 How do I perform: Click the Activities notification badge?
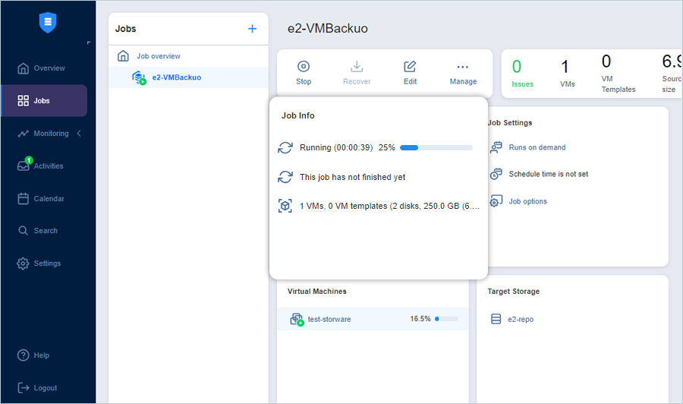pos(29,160)
